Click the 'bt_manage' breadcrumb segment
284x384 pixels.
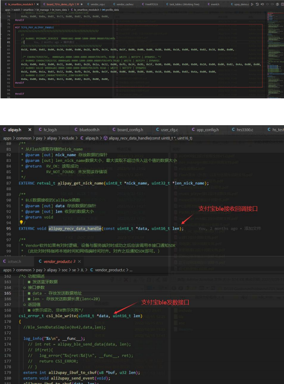pos(42,10)
